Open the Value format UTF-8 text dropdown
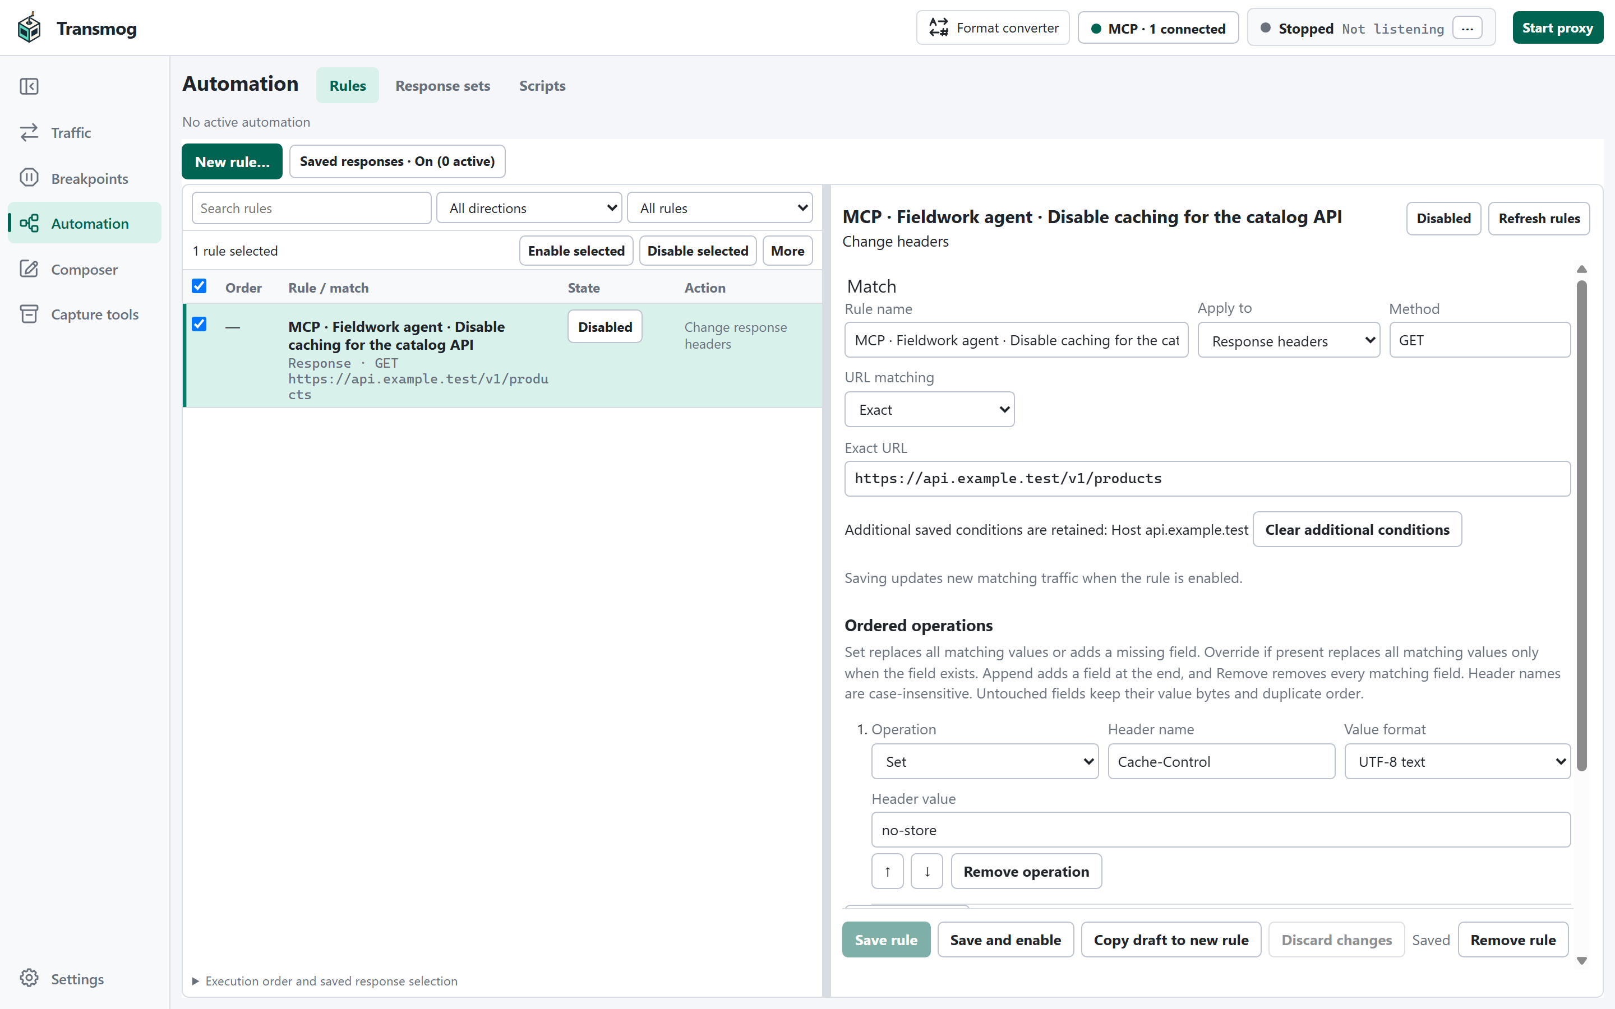 point(1457,761)
